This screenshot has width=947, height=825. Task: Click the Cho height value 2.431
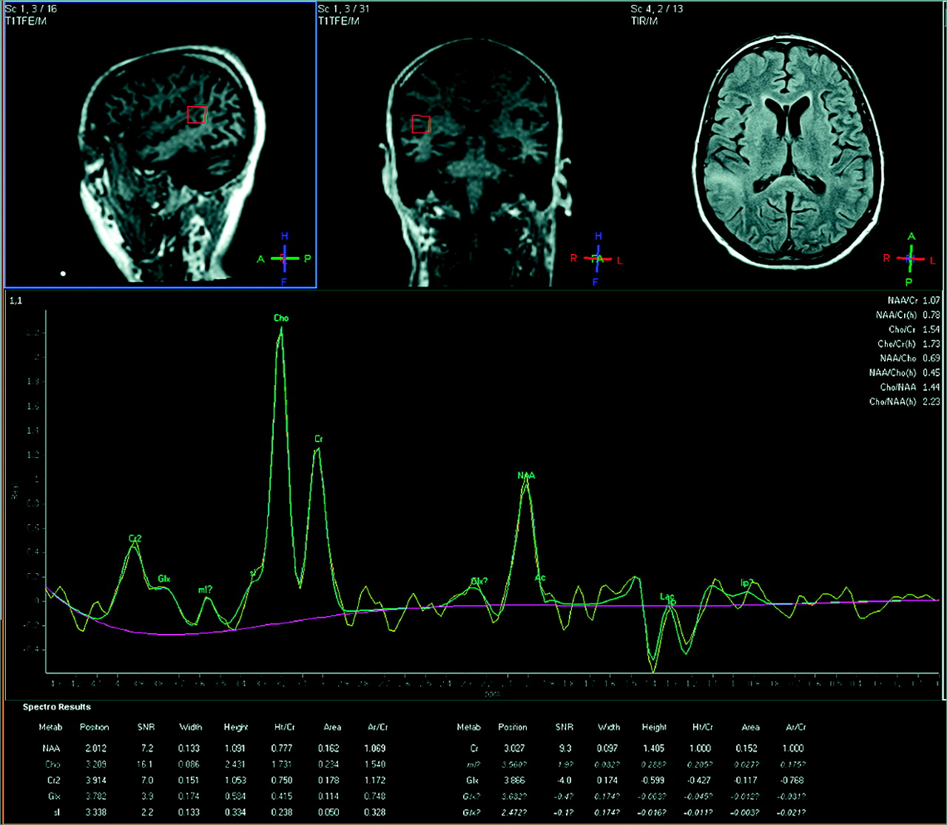pyautogui.click(x=235, y=764)
